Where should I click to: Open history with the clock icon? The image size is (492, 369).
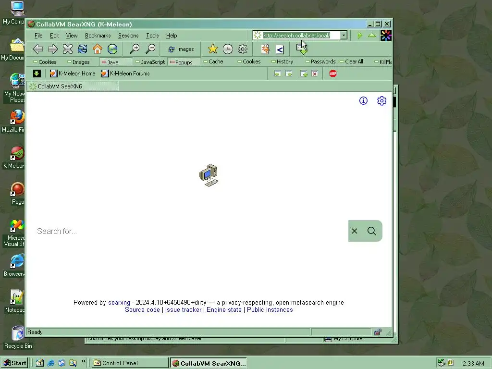227,49
